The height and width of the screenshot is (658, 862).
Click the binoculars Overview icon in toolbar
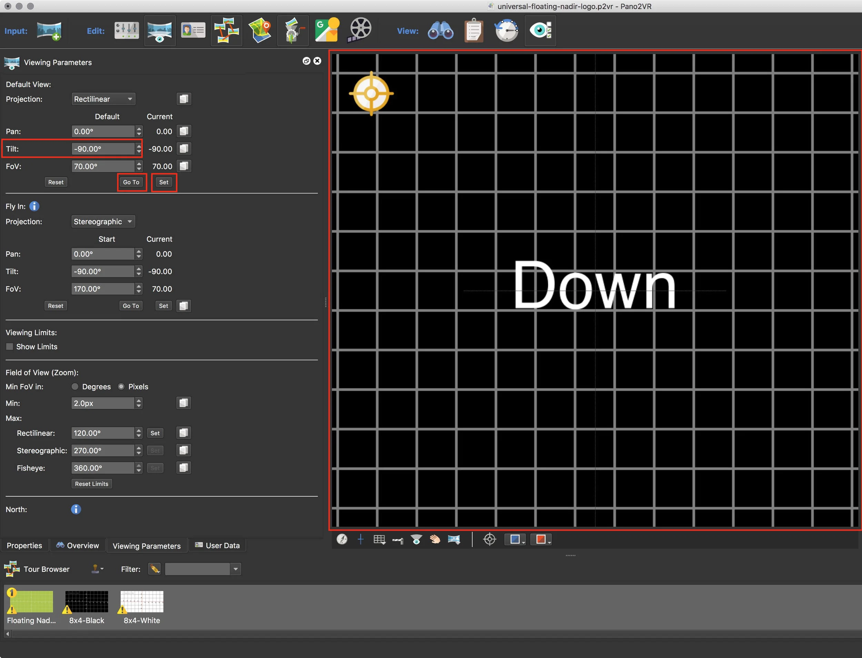pos(440,31)
